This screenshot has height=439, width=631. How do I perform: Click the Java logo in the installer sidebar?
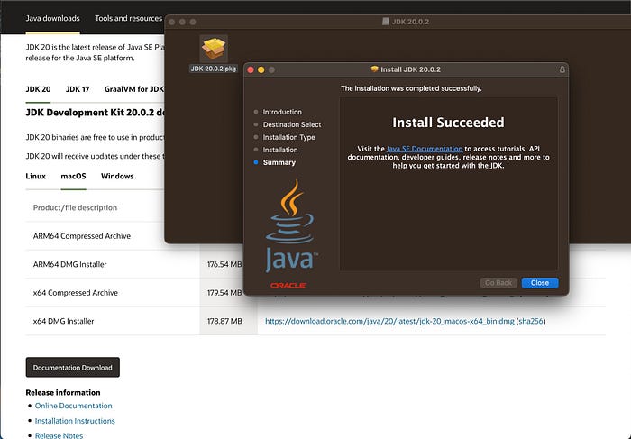[x=291, y=225]
